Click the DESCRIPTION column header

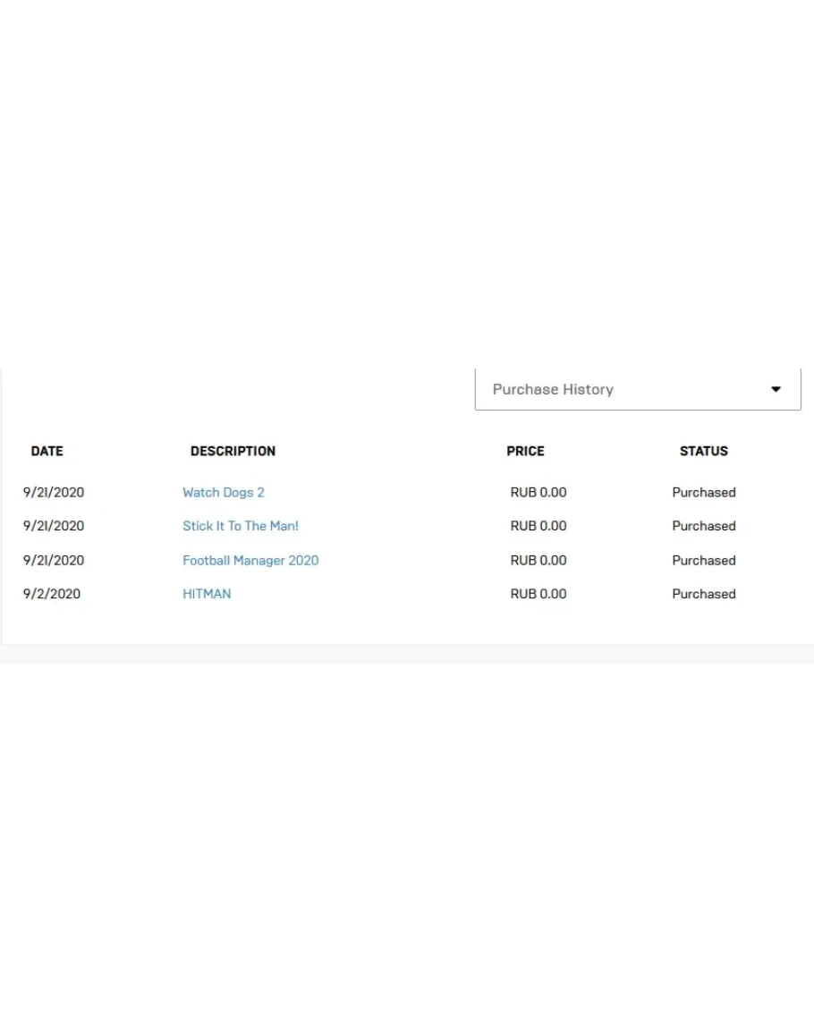(x=233, y=452)
